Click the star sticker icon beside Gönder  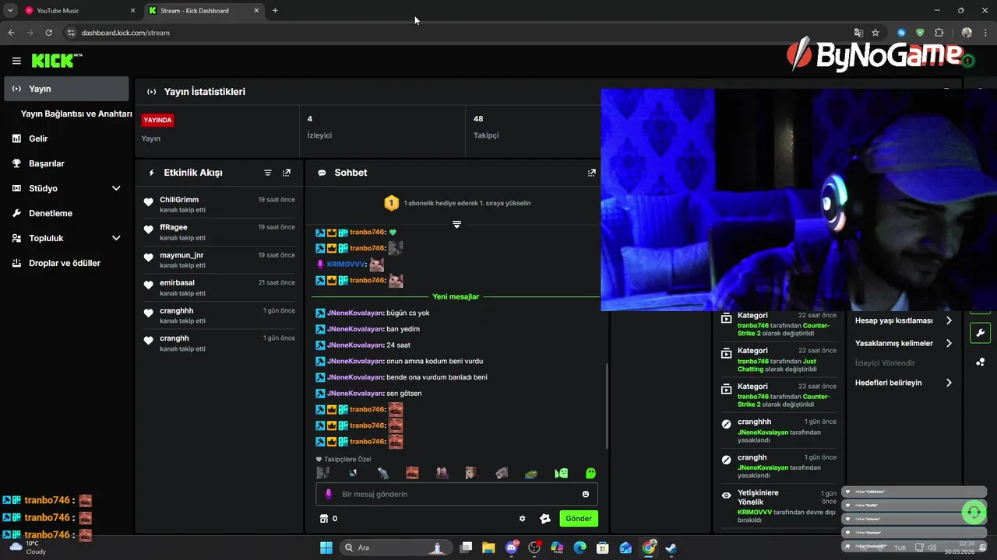point(545,519)
